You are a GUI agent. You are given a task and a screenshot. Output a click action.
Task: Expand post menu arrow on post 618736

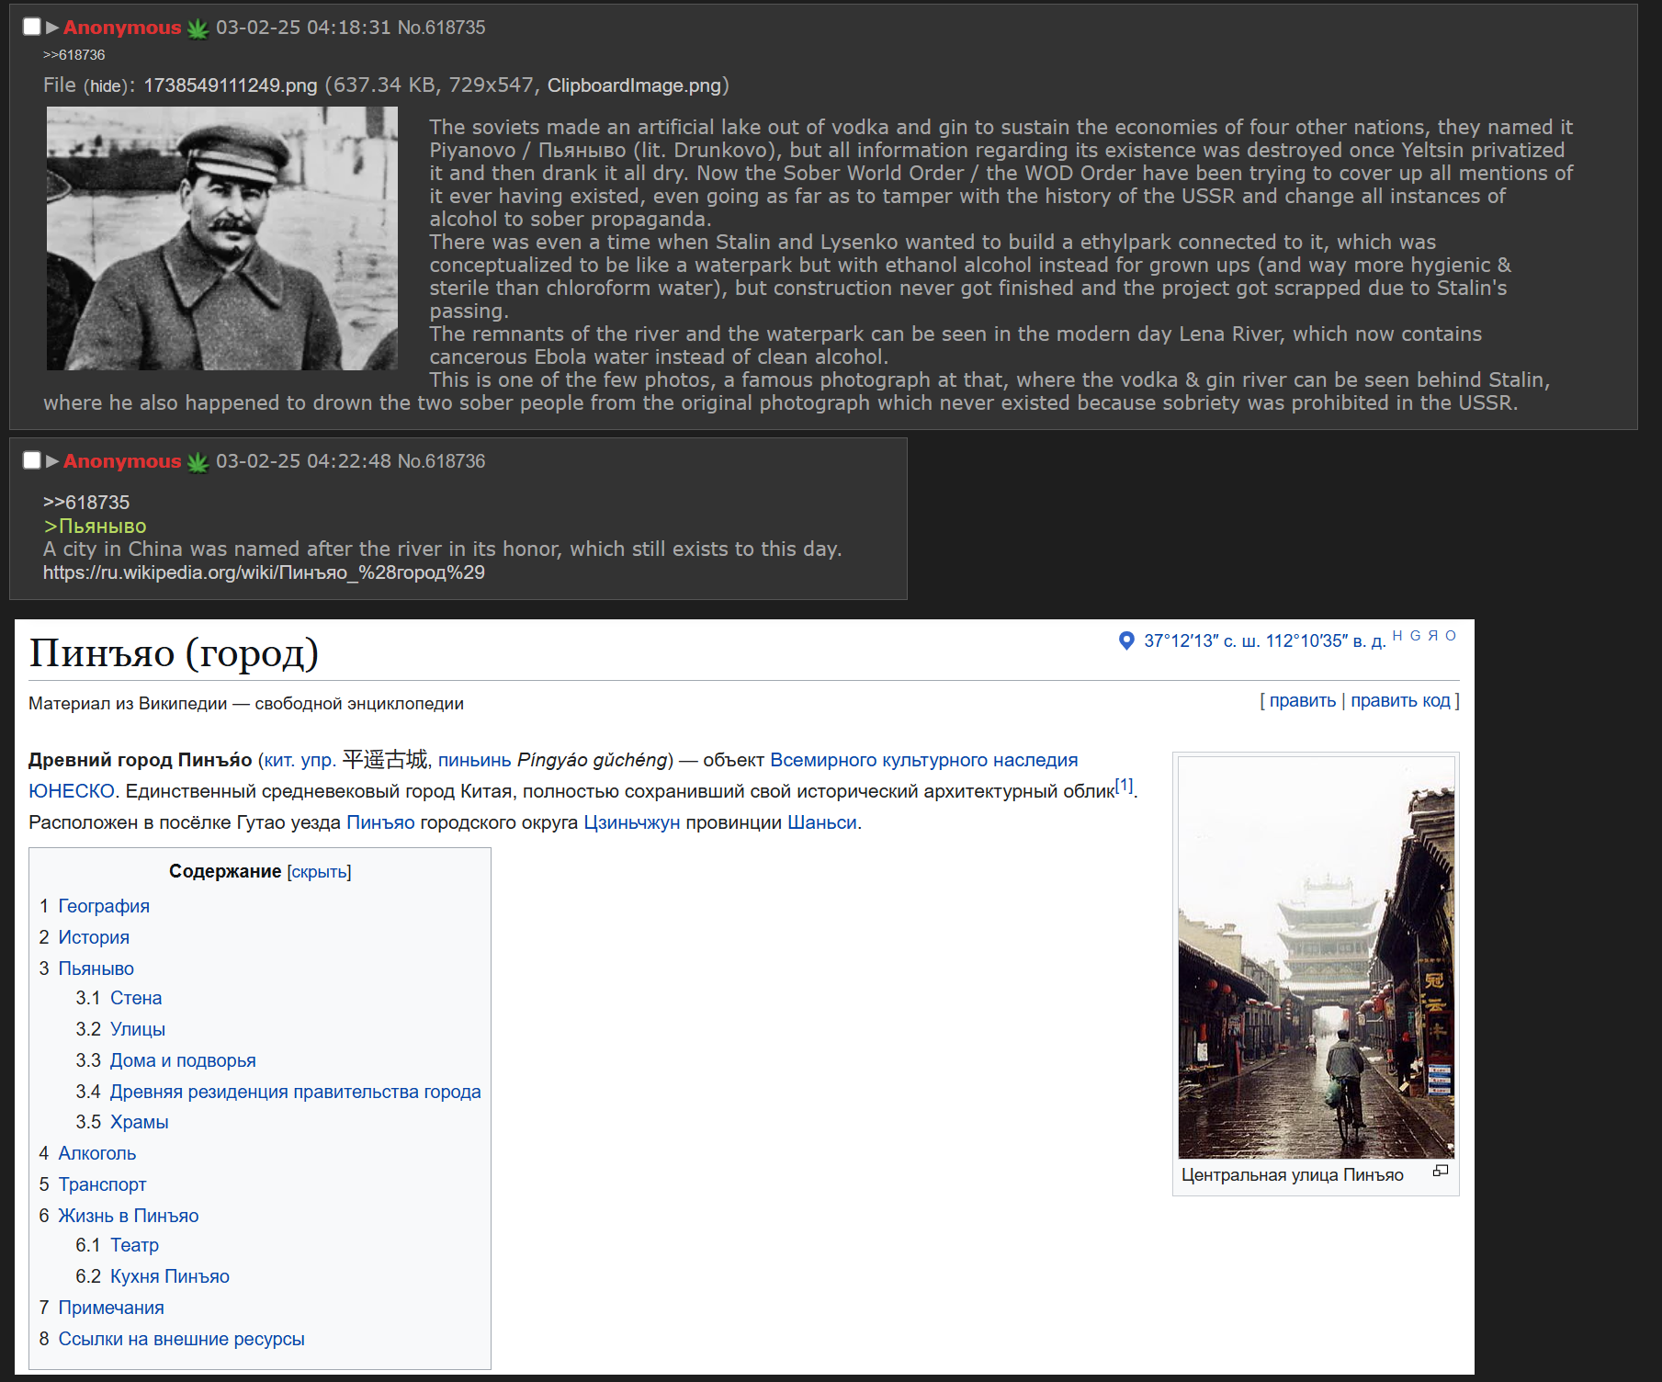52,461
